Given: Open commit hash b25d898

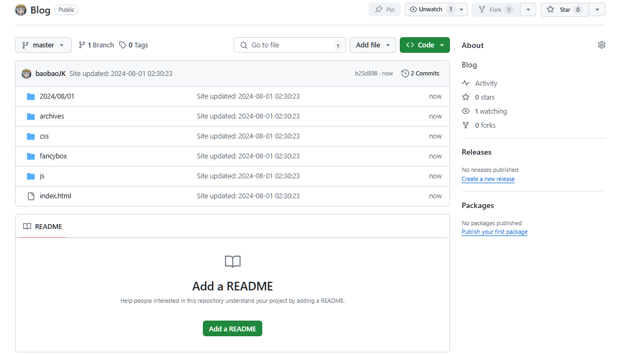Looking at the screenshot, I should point(366,74).
